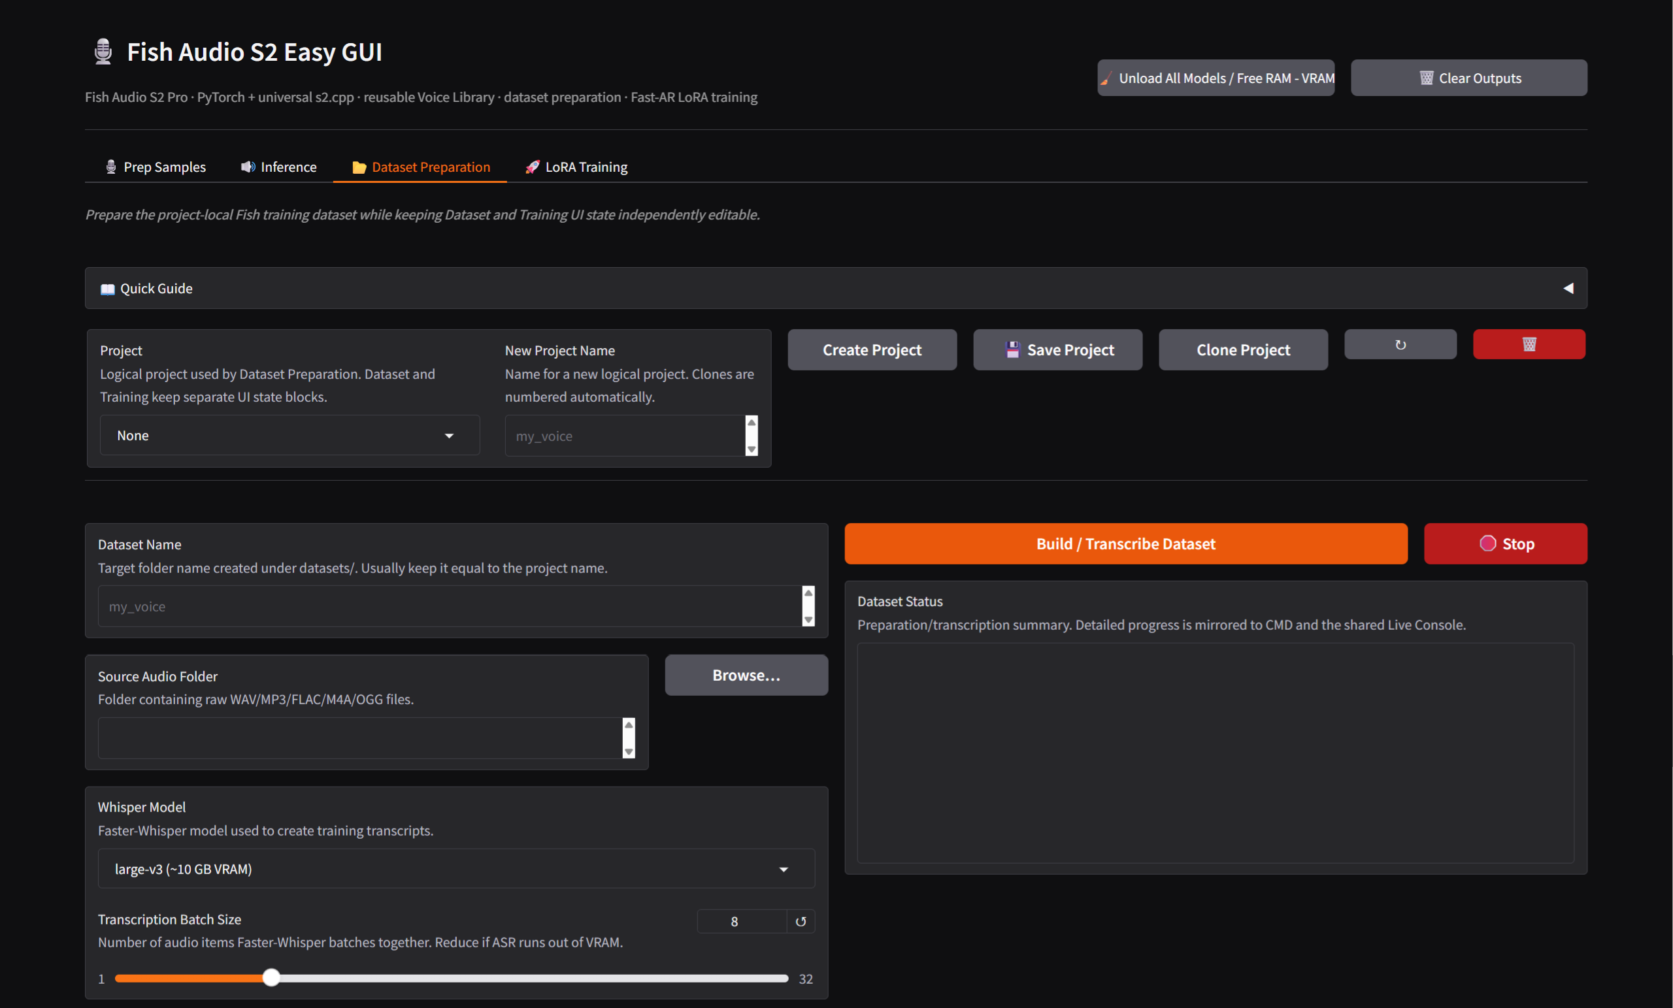The image size is (1673, 1008).
Task: Click the up arrow in Dataset Name field
Action: point(808,593)
